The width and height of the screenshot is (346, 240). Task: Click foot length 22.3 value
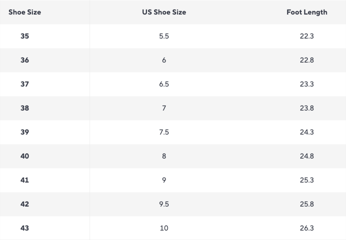(x=307, y=36)
